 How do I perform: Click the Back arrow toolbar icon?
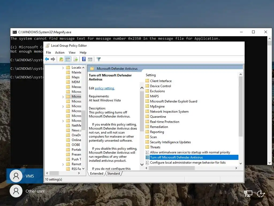(47, 59)
